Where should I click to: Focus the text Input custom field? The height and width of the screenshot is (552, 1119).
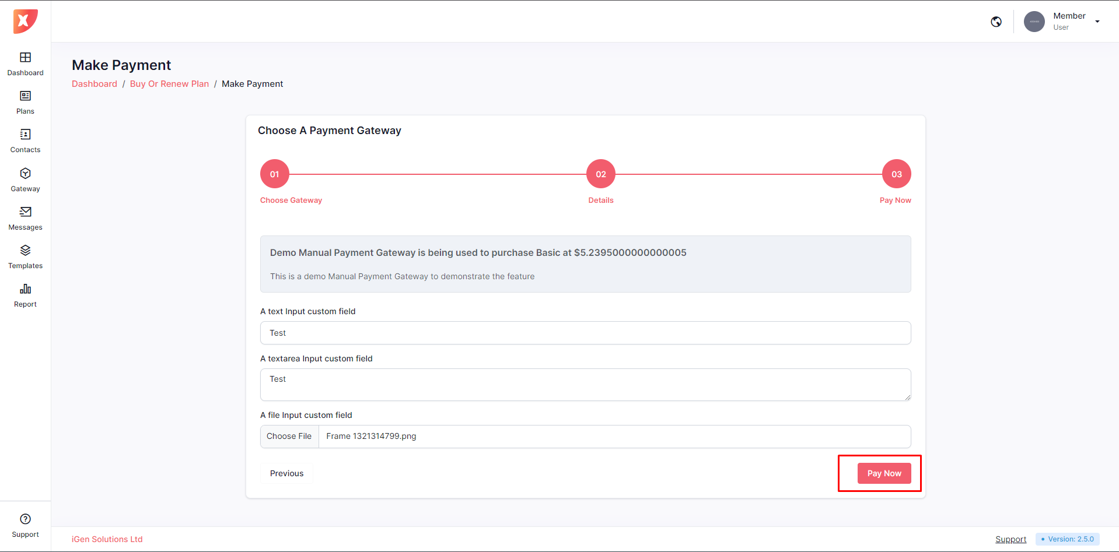pyautogui.click(x=585, y=333)
